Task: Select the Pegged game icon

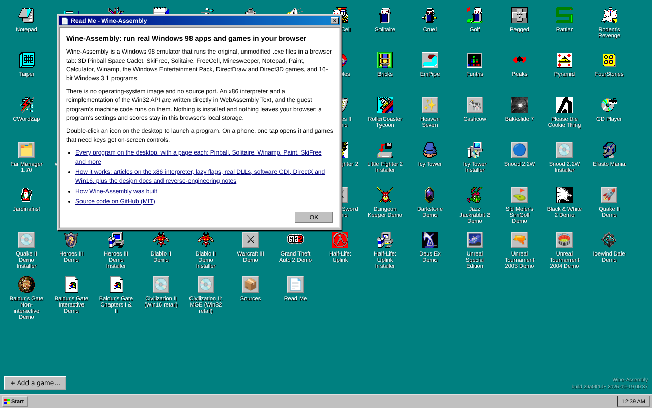Action: [x=520, y=15]
